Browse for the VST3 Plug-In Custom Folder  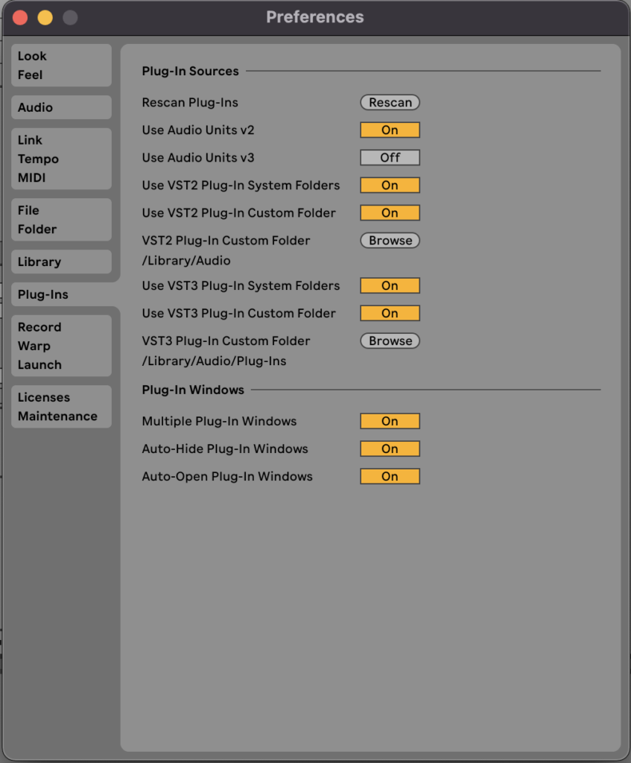tap(390, 341)
